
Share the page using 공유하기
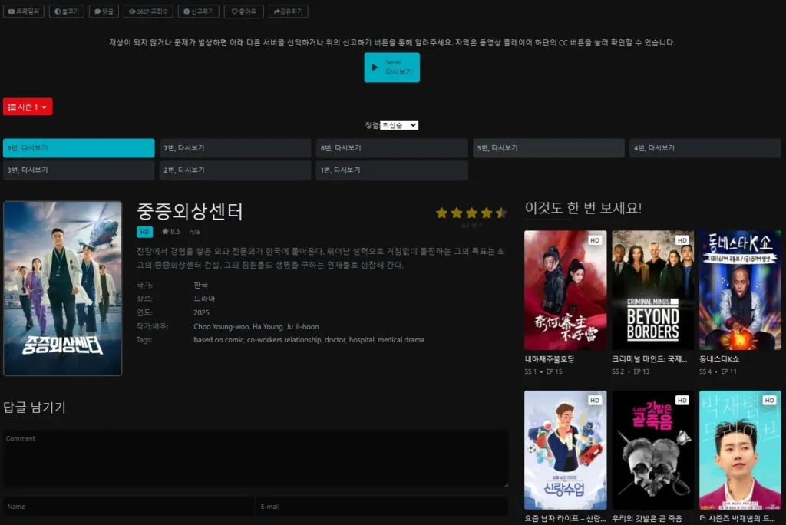[289, 11]
